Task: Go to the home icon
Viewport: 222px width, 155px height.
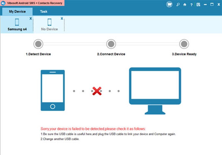Action: pos(185,5)
